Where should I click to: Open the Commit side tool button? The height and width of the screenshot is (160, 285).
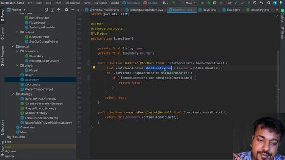(2, 33)
